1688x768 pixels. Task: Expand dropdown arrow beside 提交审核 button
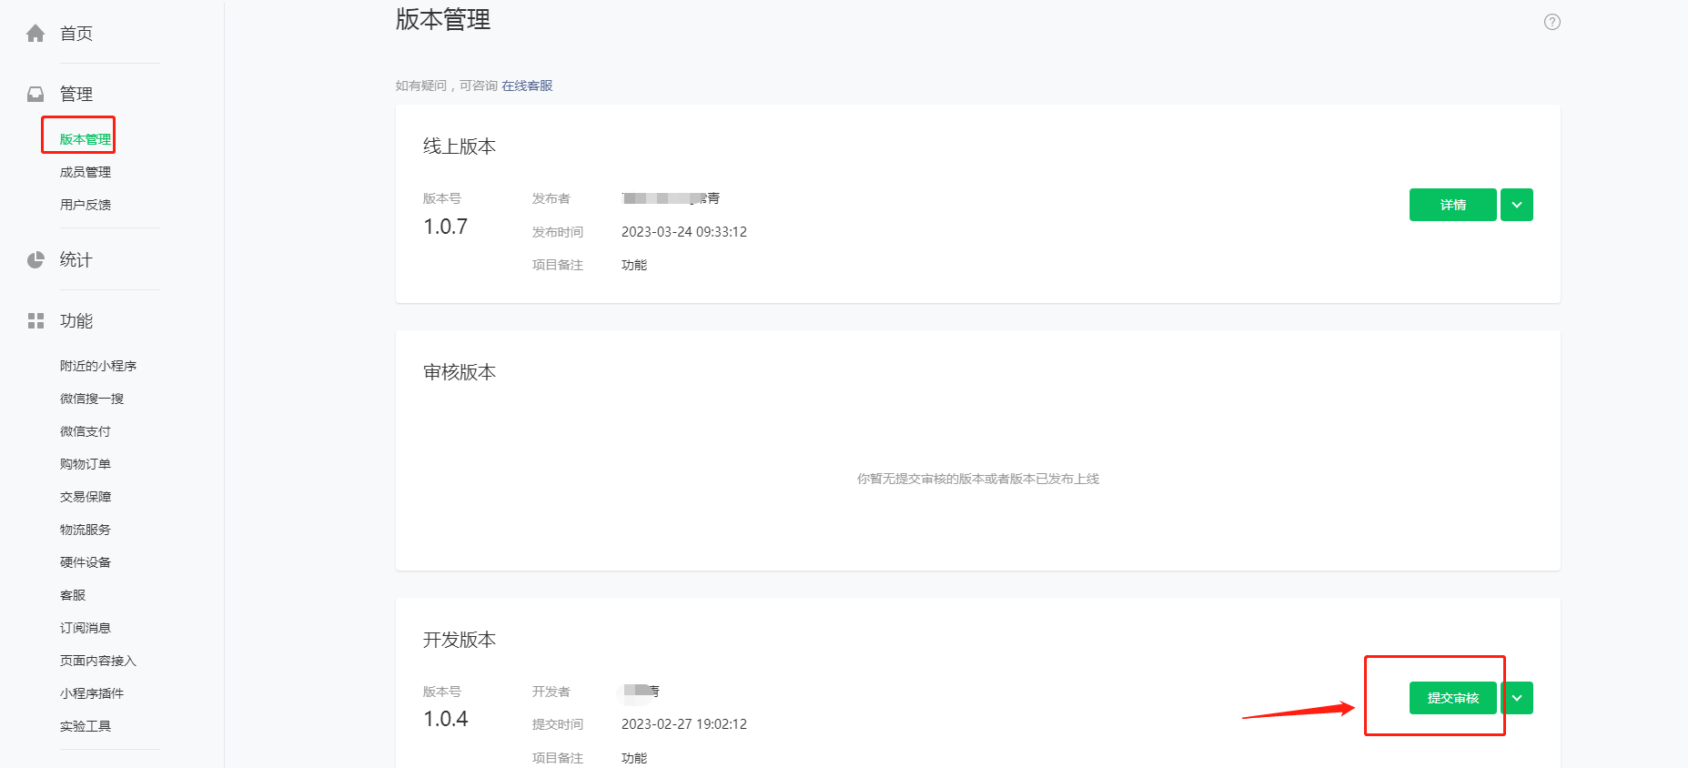[x=1517, y=698]
